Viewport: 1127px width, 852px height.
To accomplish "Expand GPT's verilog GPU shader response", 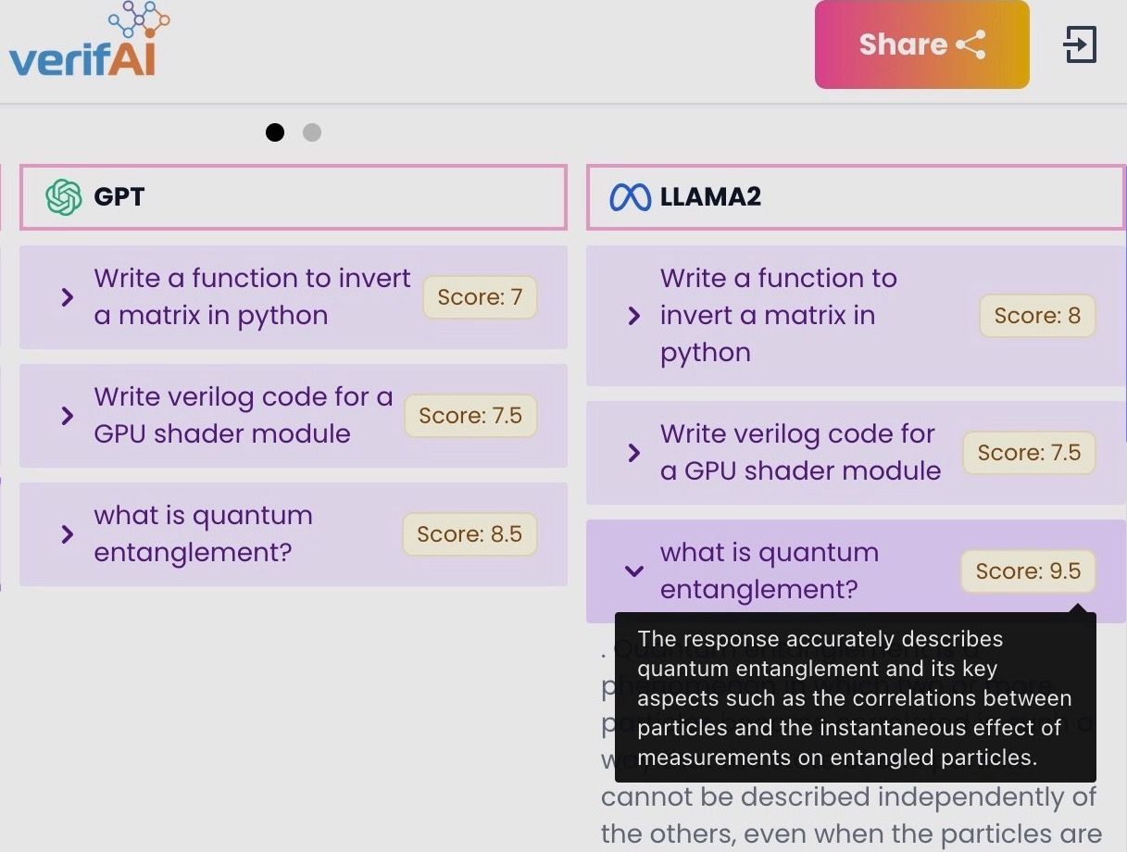I will pyautogui.click(x=67, y=416).
